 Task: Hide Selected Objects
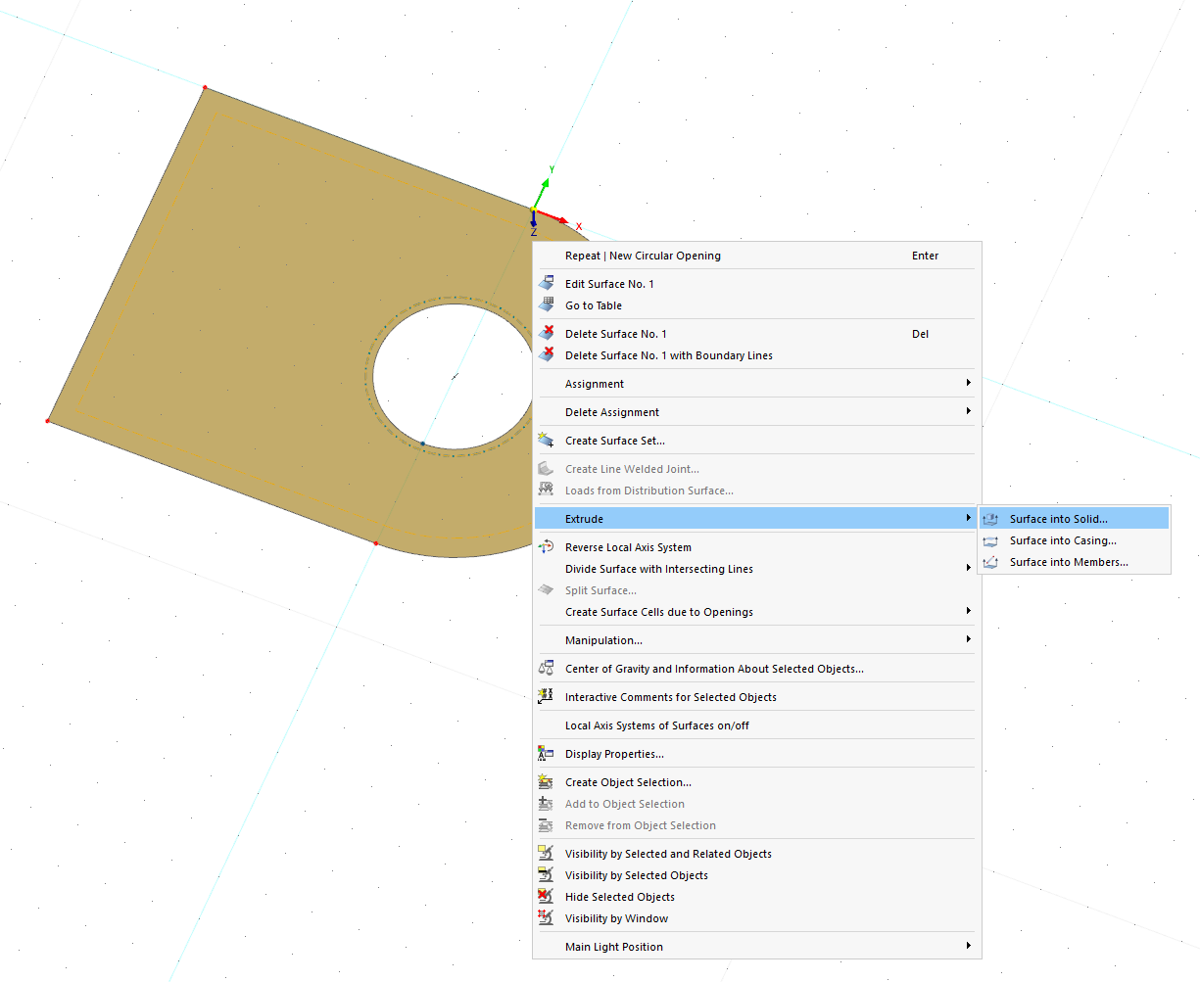pyautogui.click(x=620, y=896)
